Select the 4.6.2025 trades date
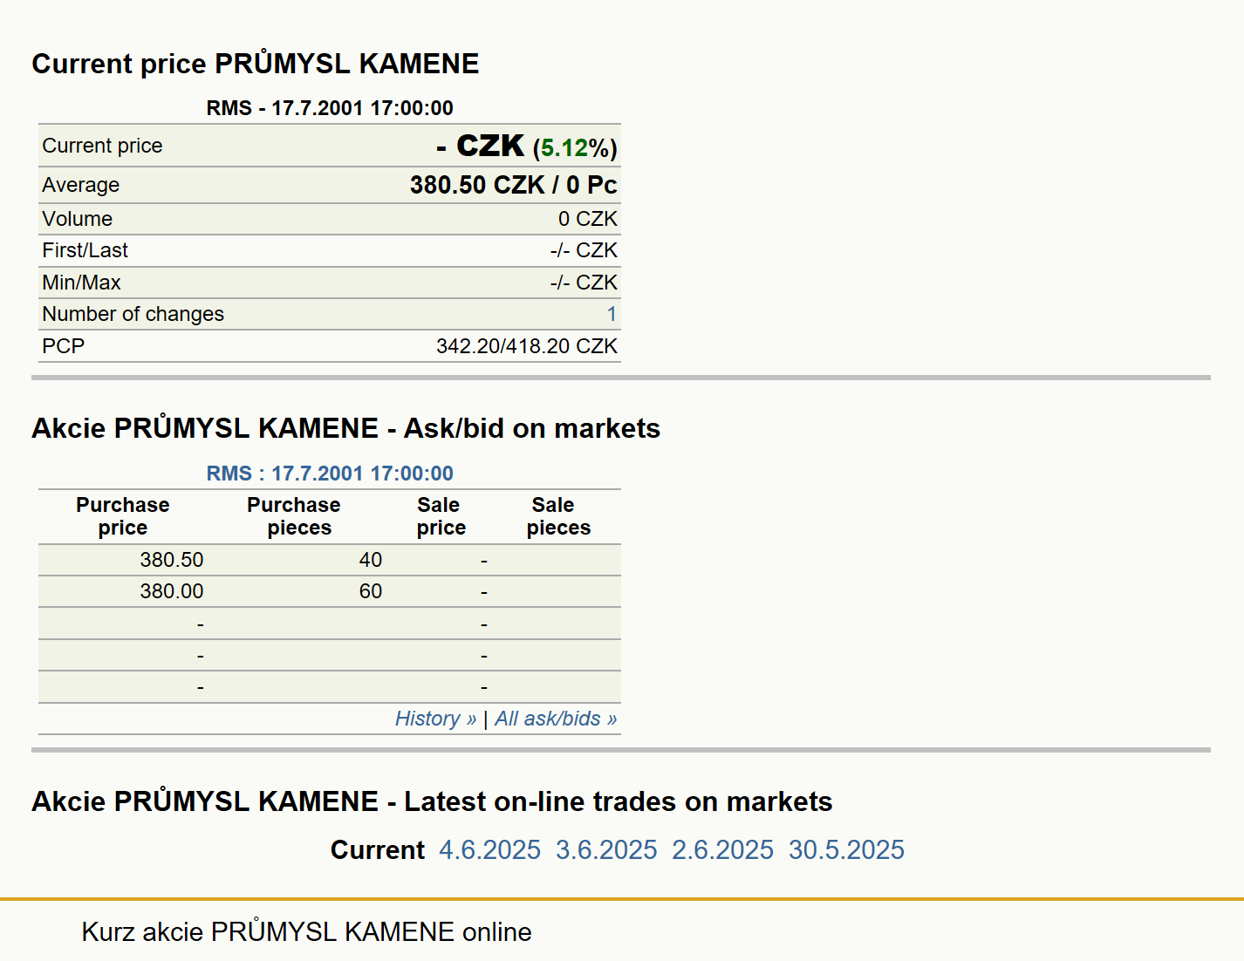The width and height of the screenshot is (1244, 961). tap(489, 849)
